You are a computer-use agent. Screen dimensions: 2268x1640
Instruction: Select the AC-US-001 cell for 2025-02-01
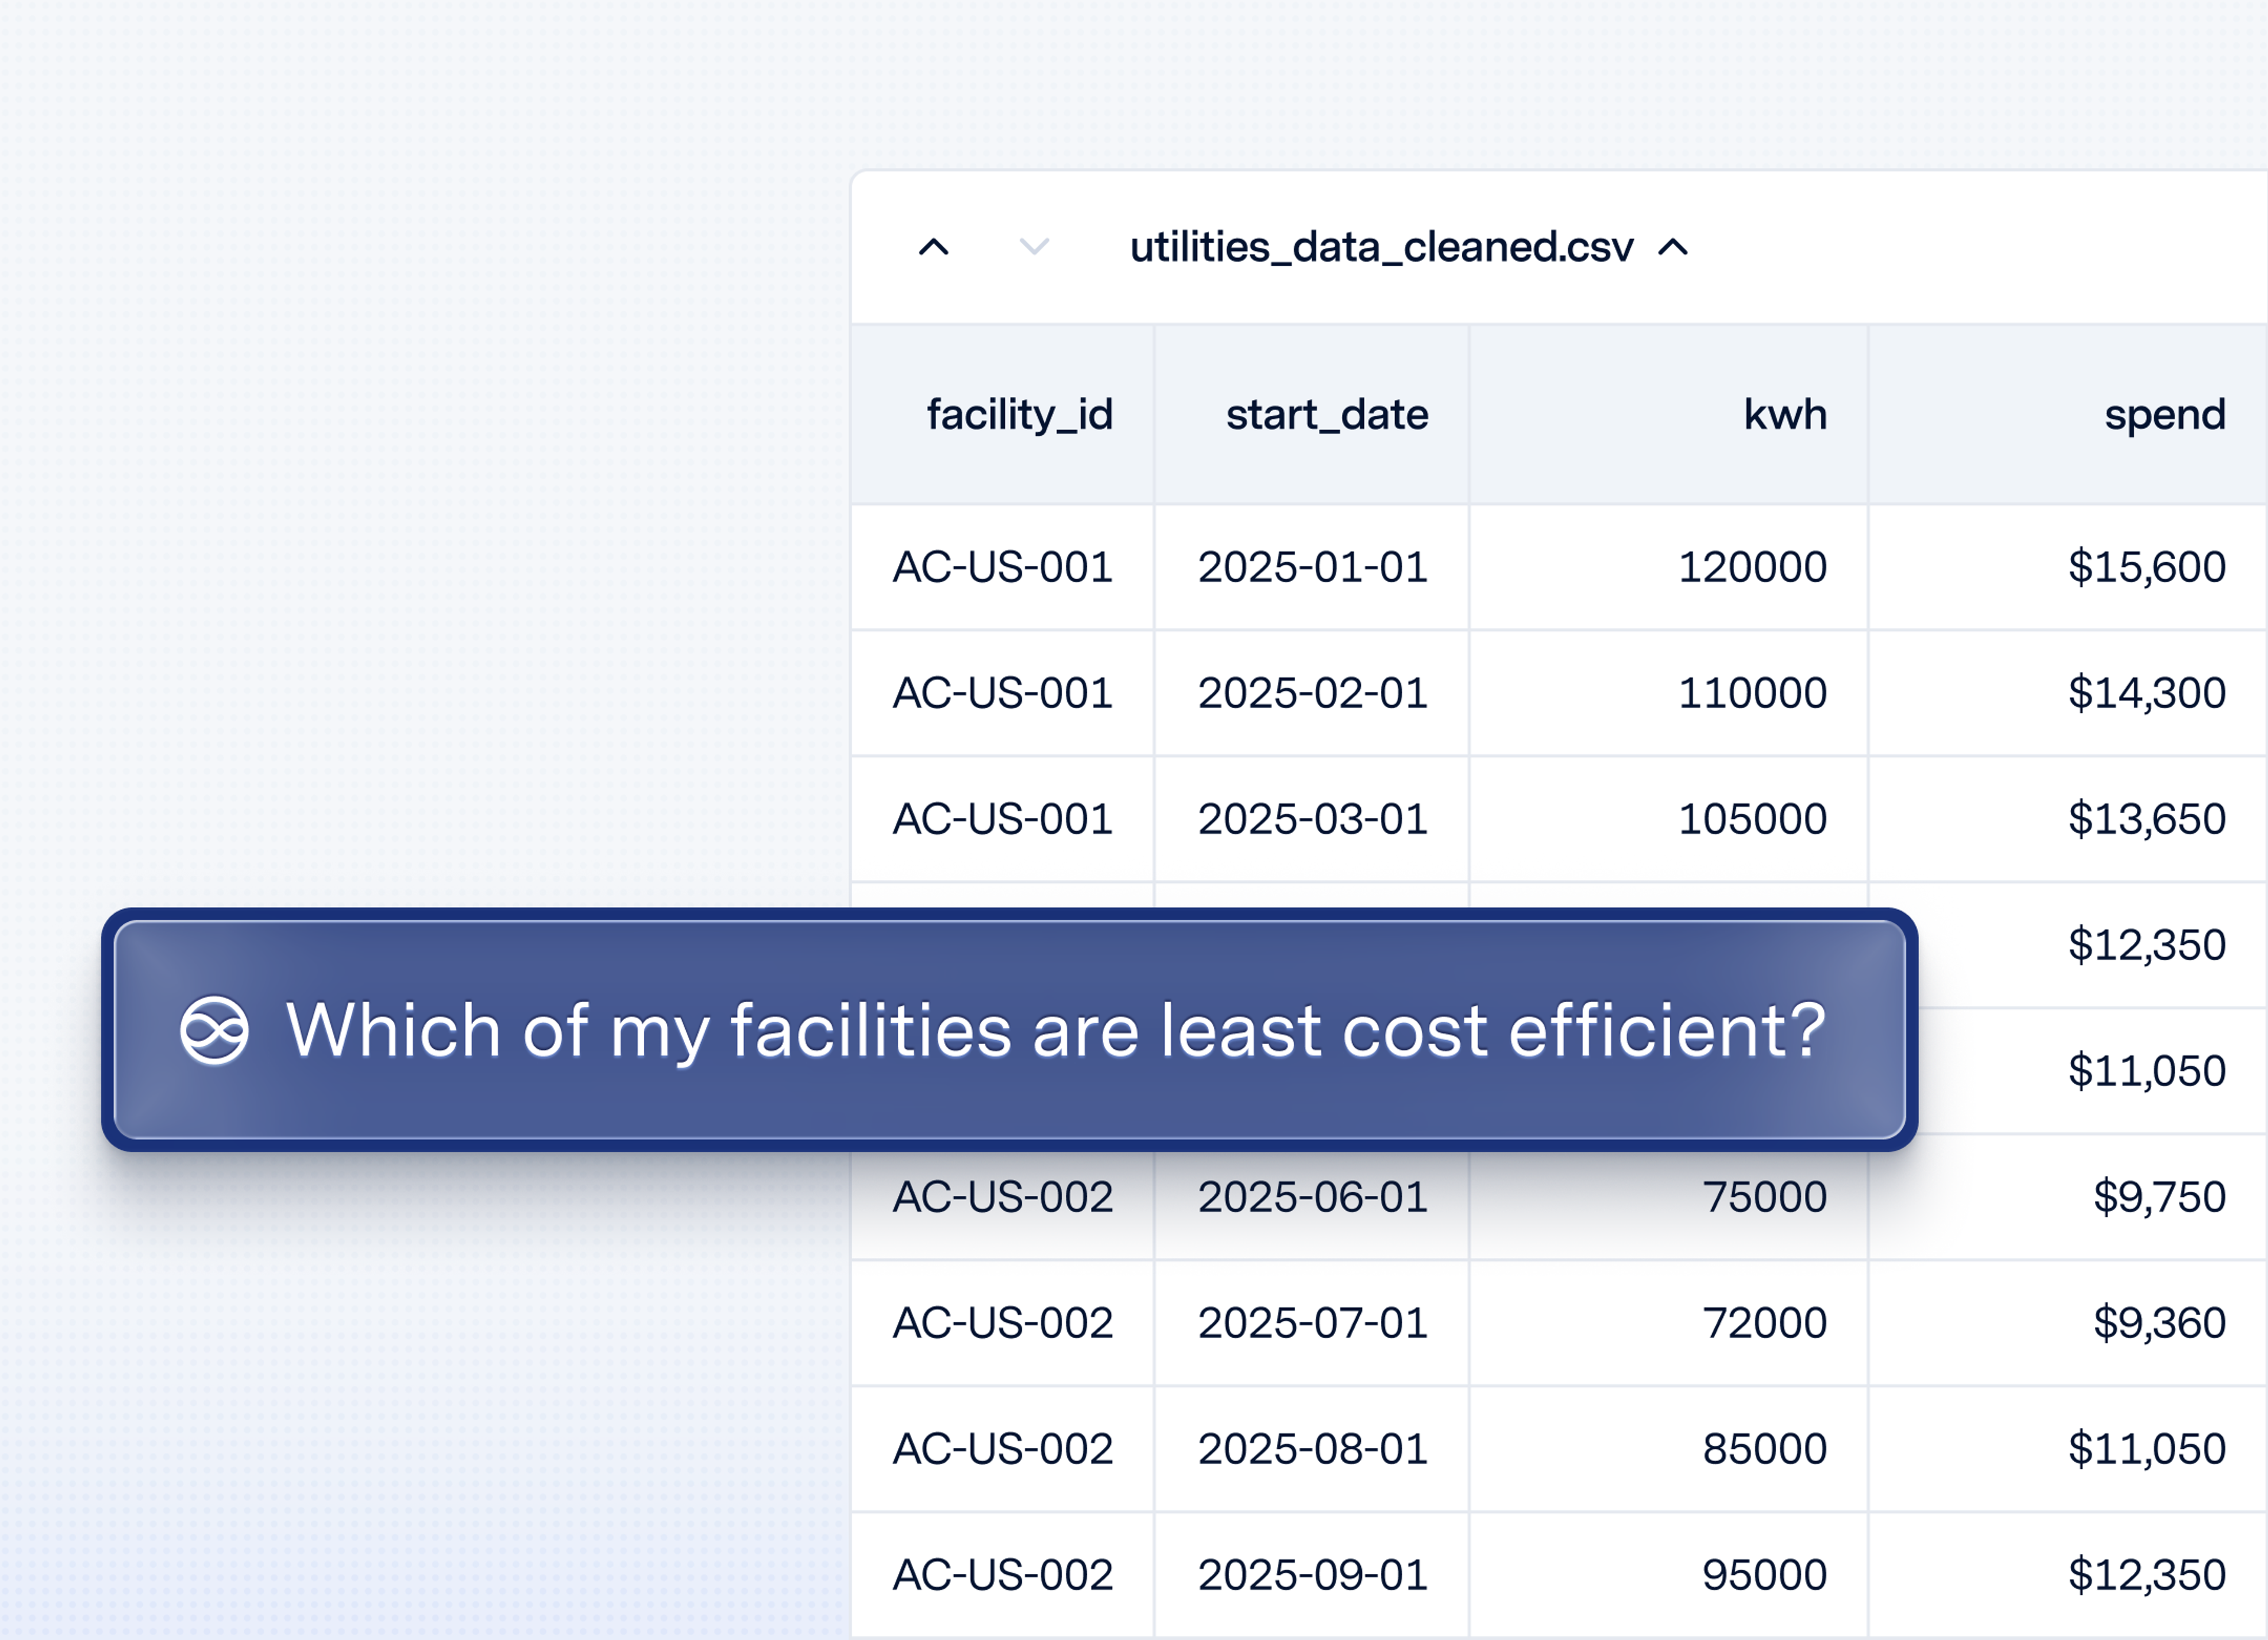1002,693
